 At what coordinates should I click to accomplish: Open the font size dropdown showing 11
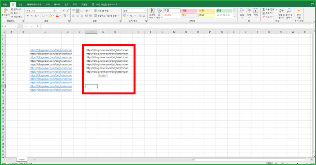(x=60, y=11)
